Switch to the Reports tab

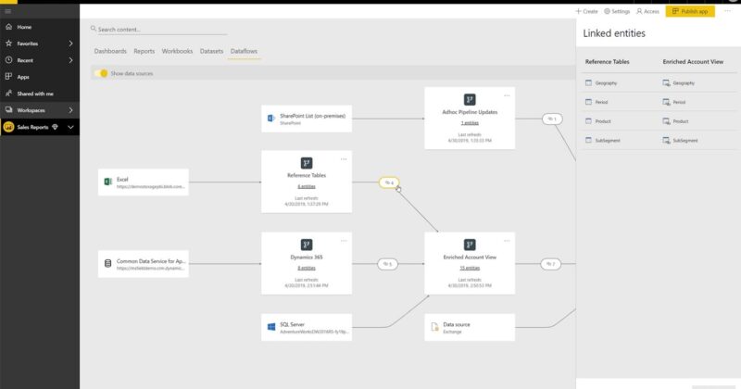coord(144,51)
